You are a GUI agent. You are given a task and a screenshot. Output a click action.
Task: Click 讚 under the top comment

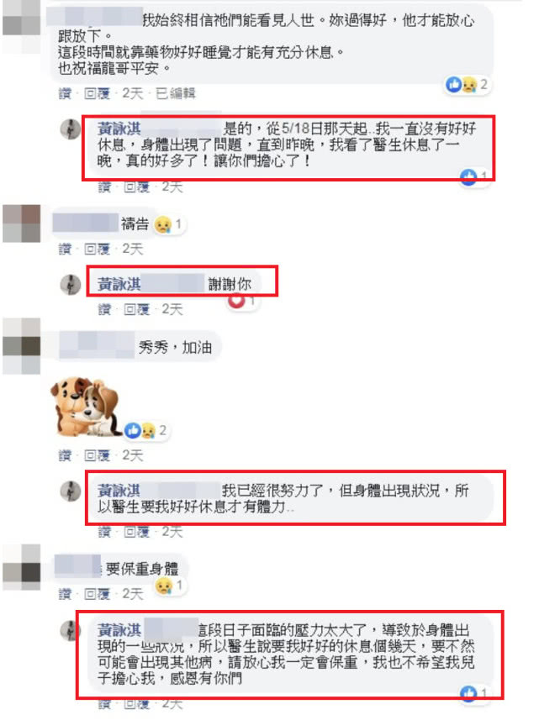coord(66,93)
